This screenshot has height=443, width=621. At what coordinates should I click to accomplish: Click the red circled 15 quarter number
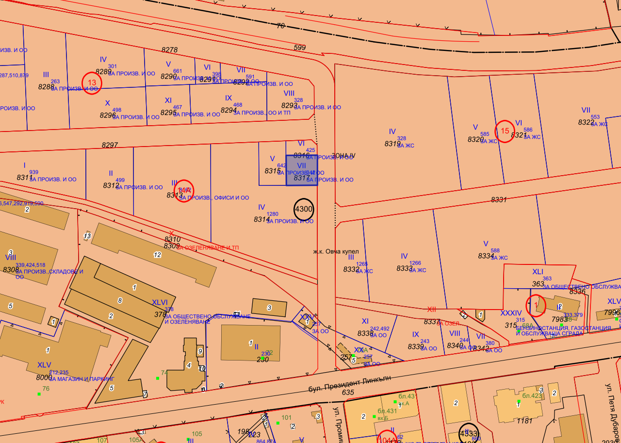pos(505,131)
